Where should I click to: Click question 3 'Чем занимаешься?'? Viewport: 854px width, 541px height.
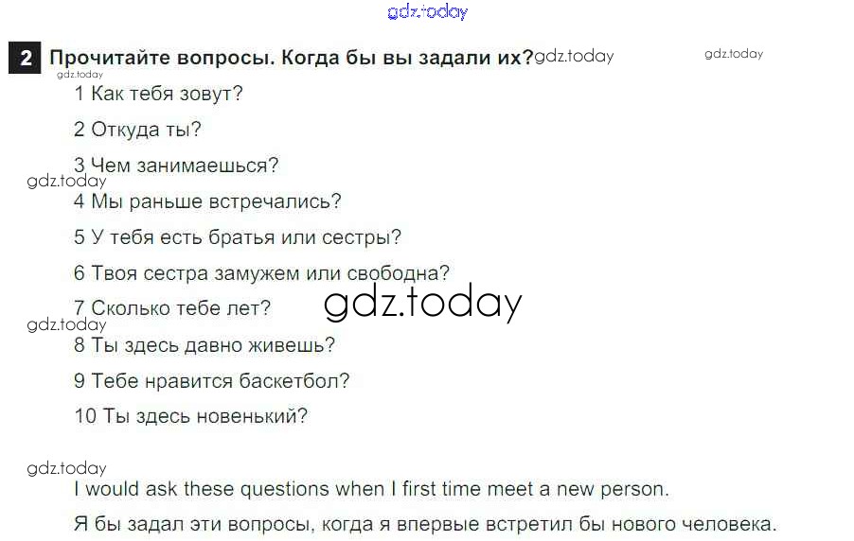click(x=176, y=166)
